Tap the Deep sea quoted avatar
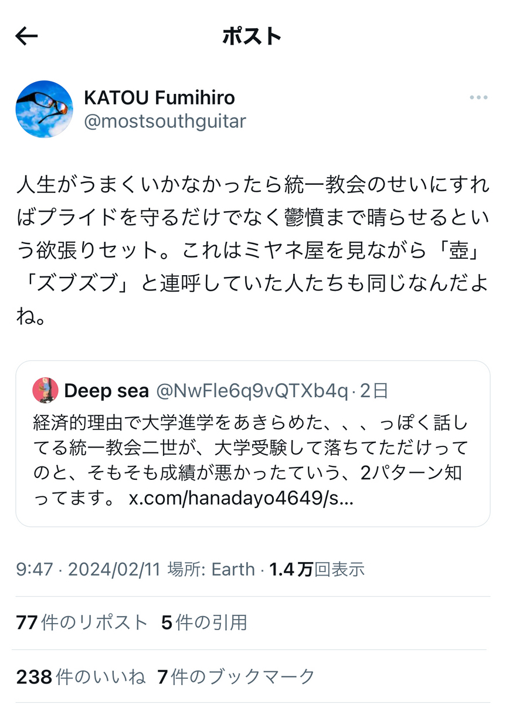This screenshot has height=704, width=506. [45, 390]
